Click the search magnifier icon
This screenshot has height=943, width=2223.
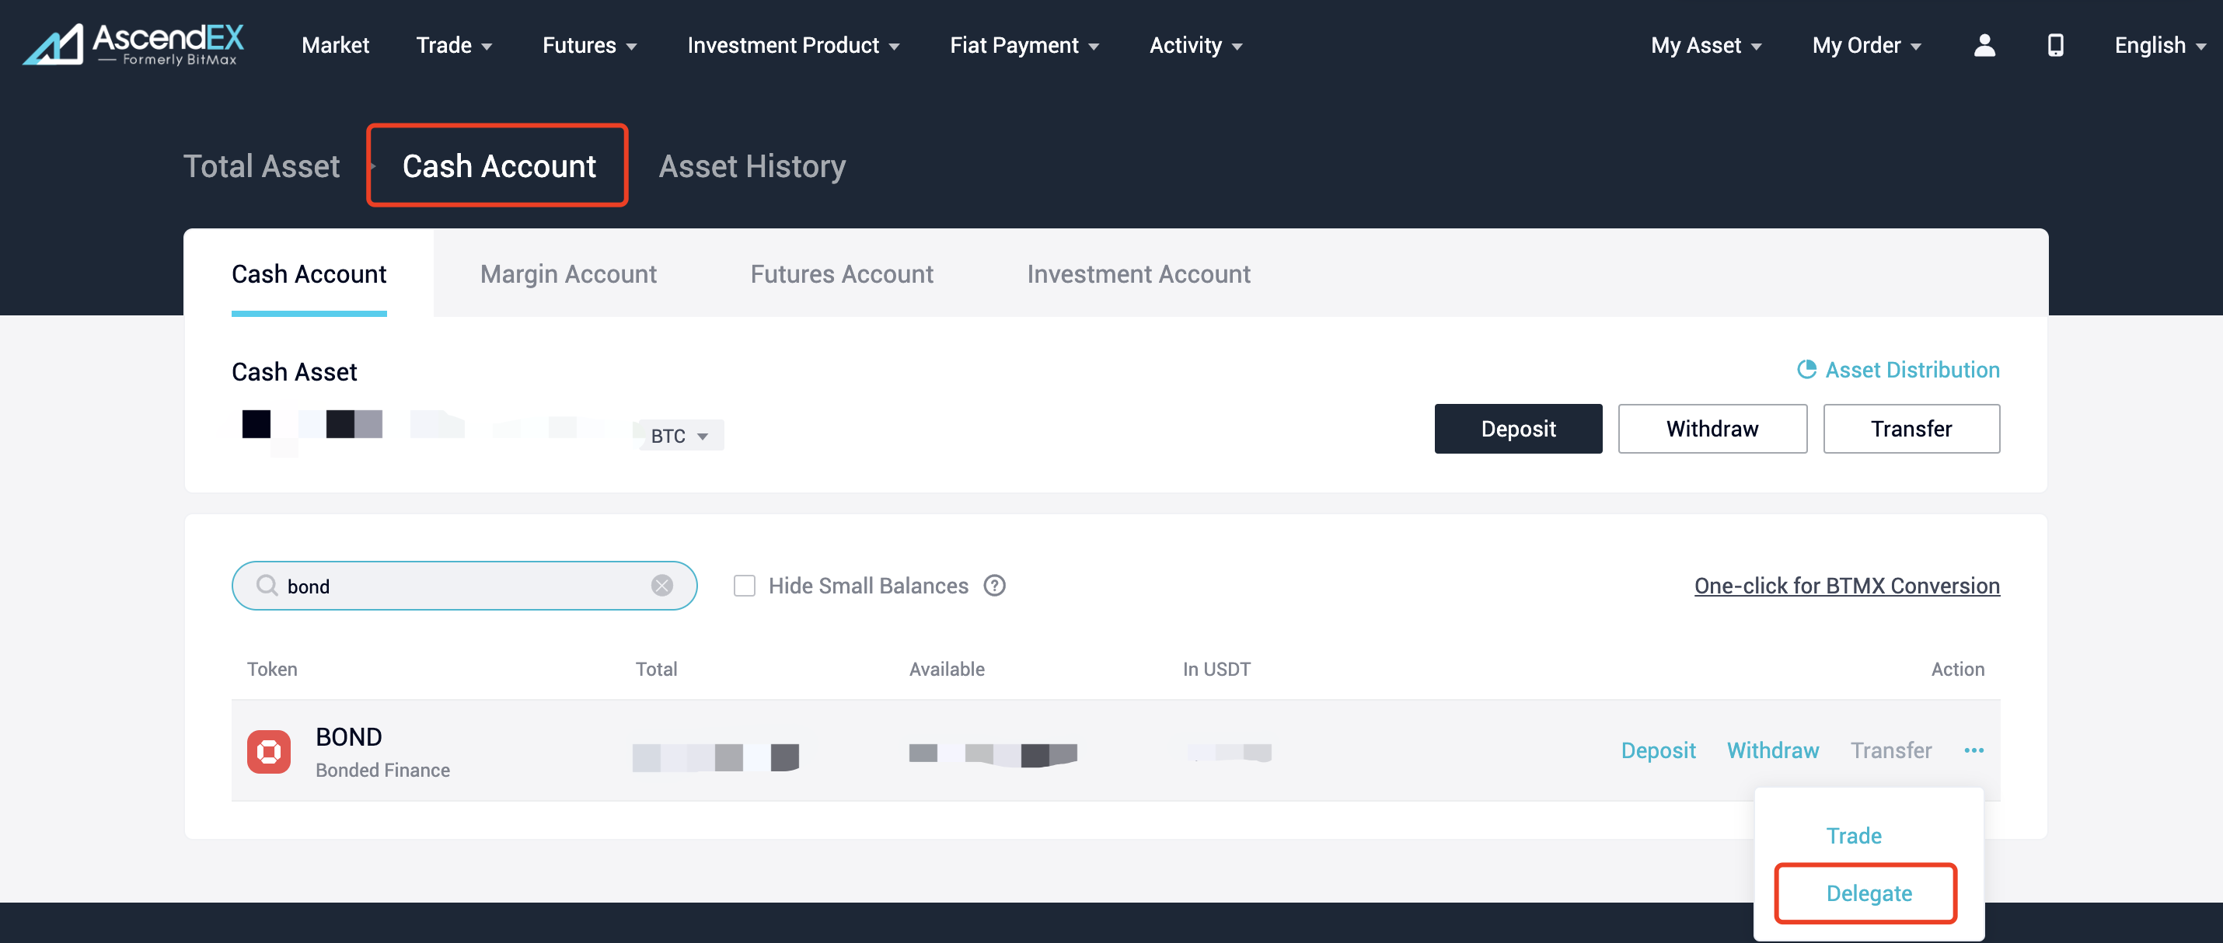click(x=267, y=586)
